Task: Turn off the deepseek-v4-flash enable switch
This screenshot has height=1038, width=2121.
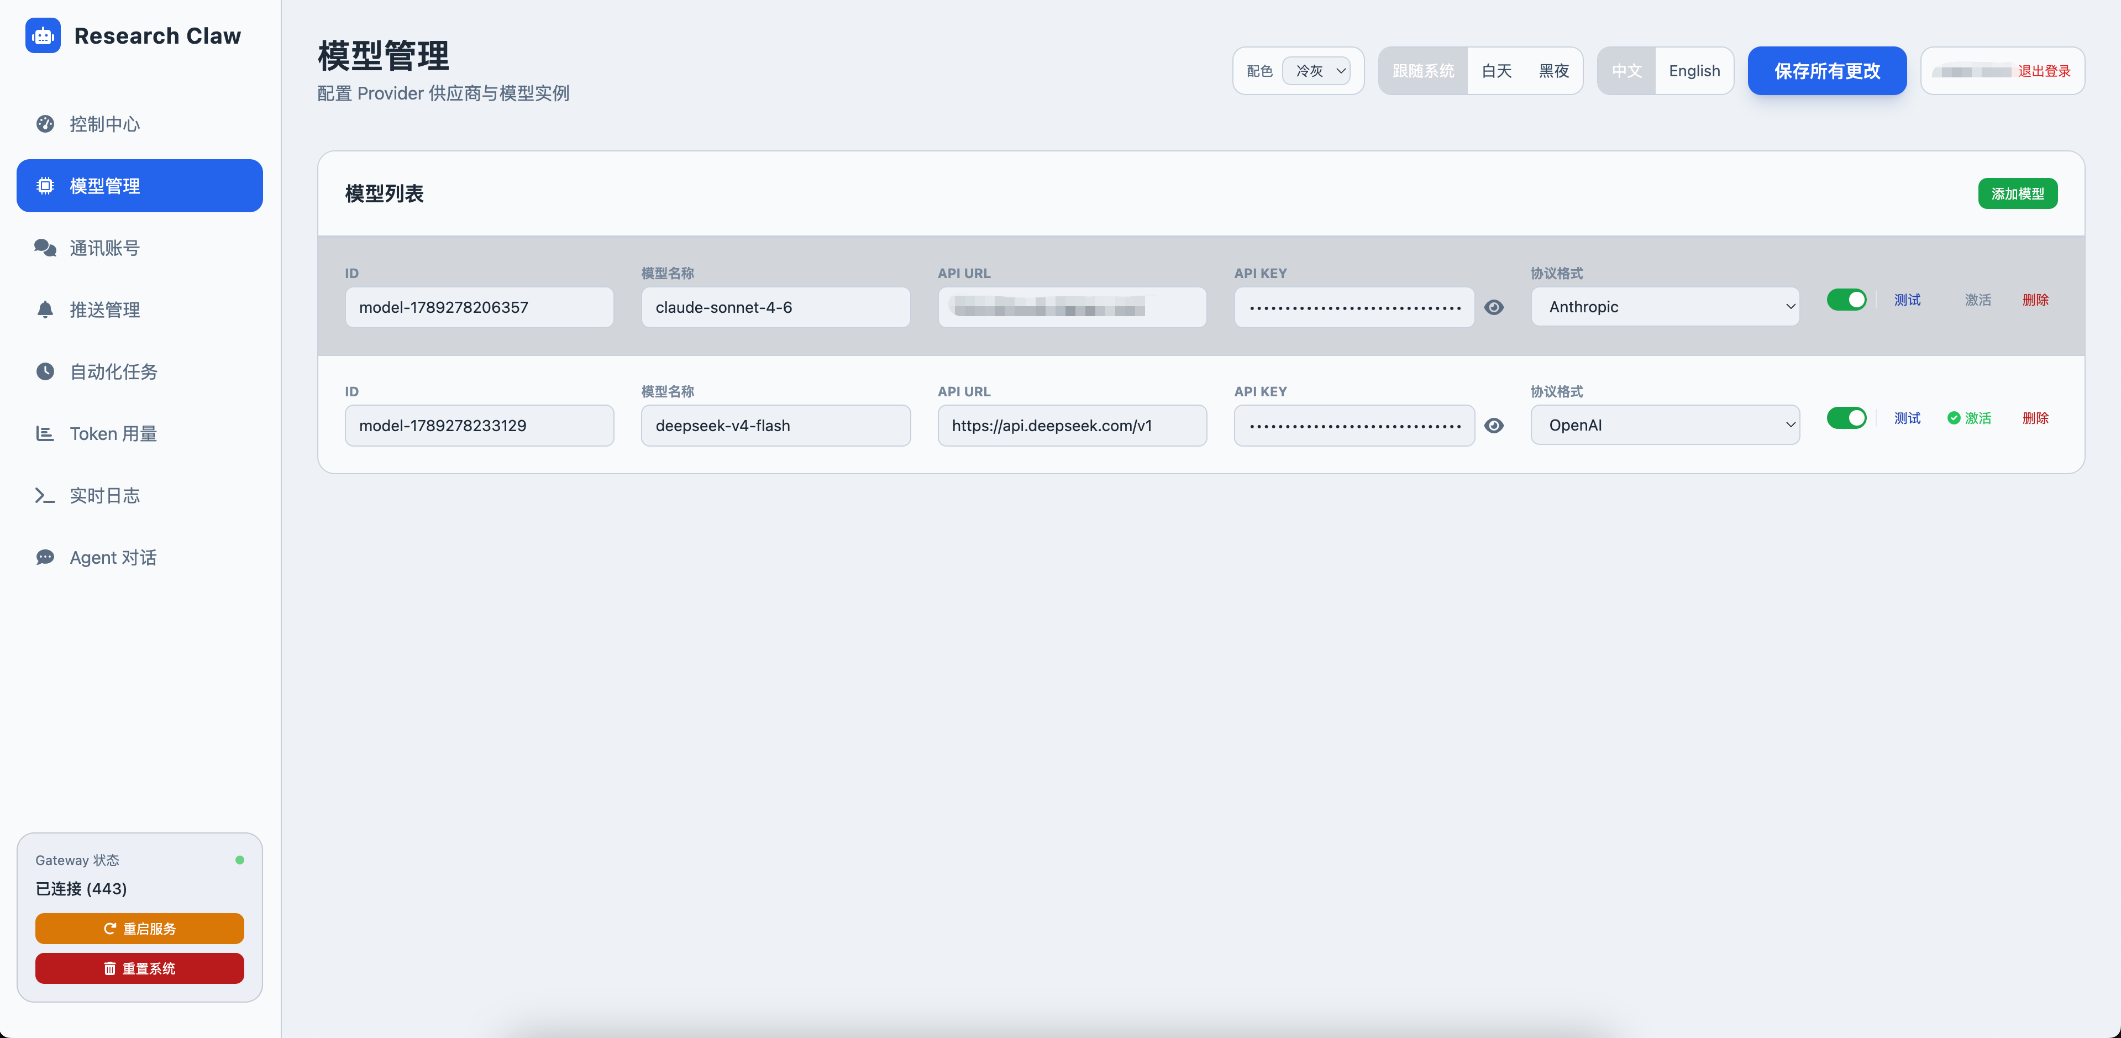Action: (1846, 418)
